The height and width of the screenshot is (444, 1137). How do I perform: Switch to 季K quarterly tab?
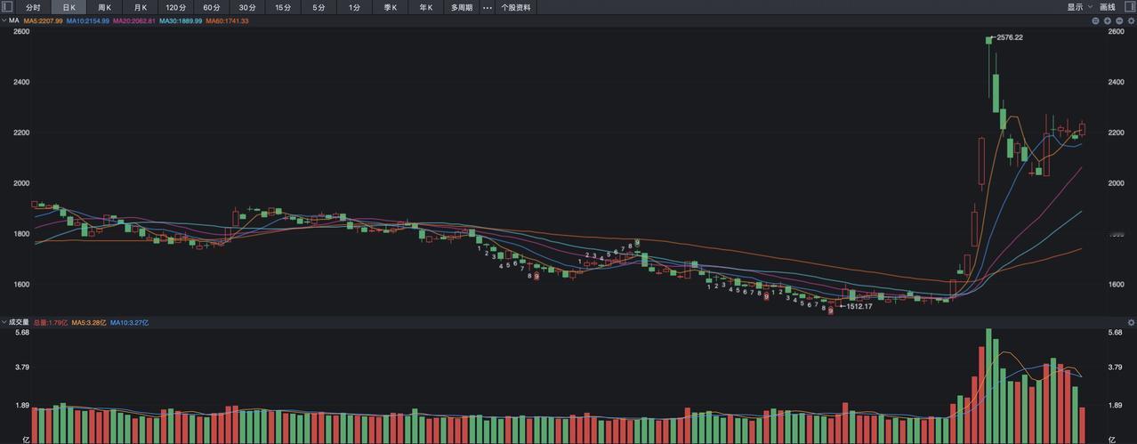tap(390, 7)
